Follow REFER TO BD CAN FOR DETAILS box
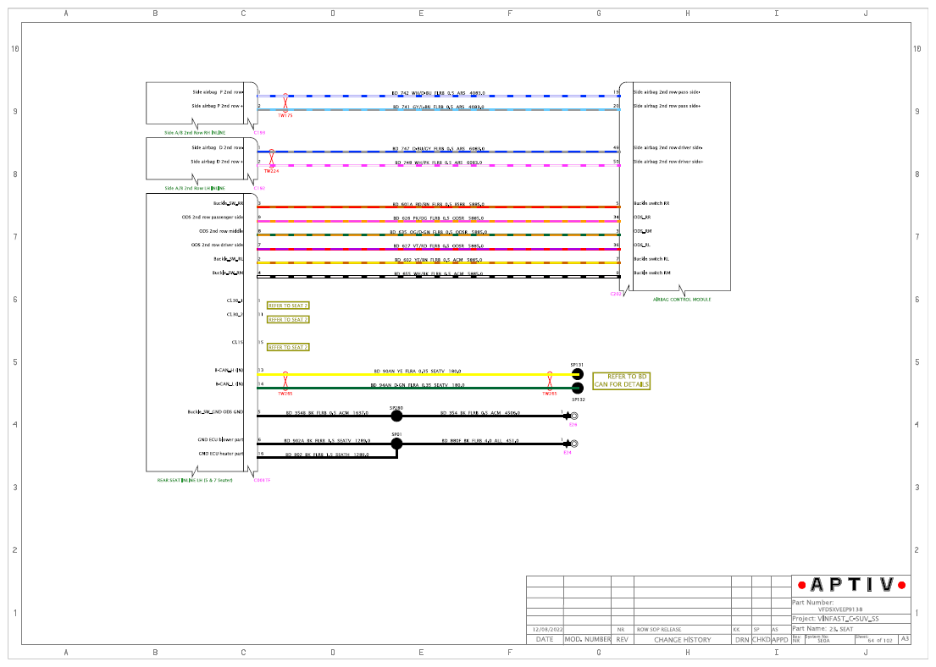The image size is (936, 667). tap(621, 381)
